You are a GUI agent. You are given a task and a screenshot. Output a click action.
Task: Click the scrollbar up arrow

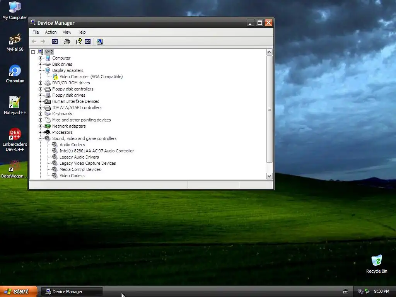click(270, 52)
